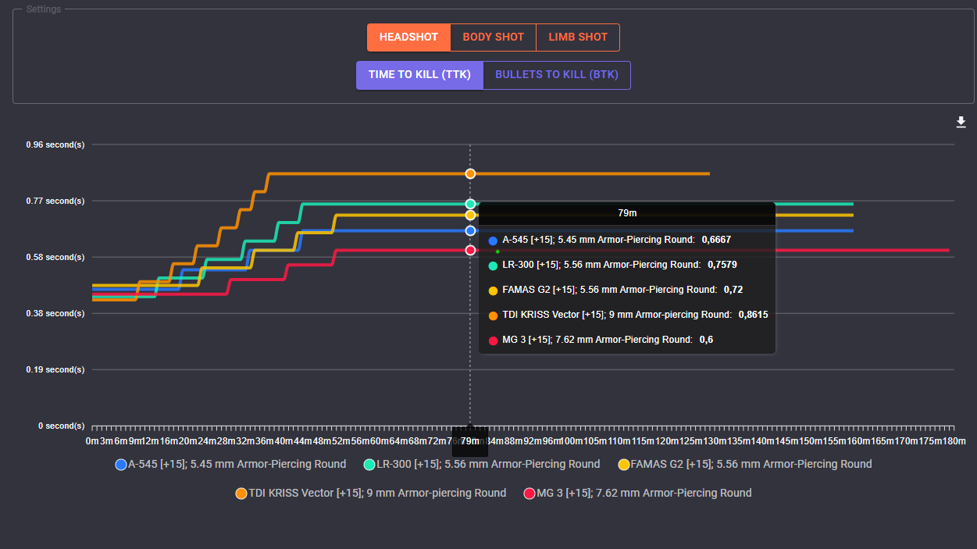Click the 79m tooltip header
This screenshot has width=977, height=549.
(x=627, y=213)
